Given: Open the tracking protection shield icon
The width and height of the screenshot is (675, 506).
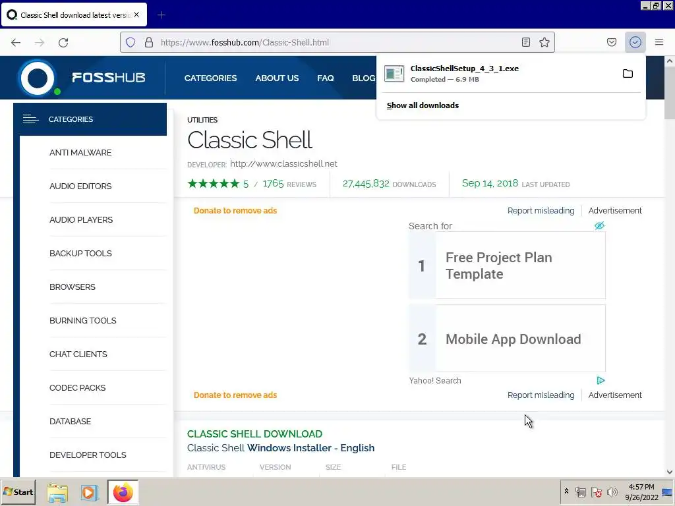Looking at the screenshot, I should [x=131, y=42].
